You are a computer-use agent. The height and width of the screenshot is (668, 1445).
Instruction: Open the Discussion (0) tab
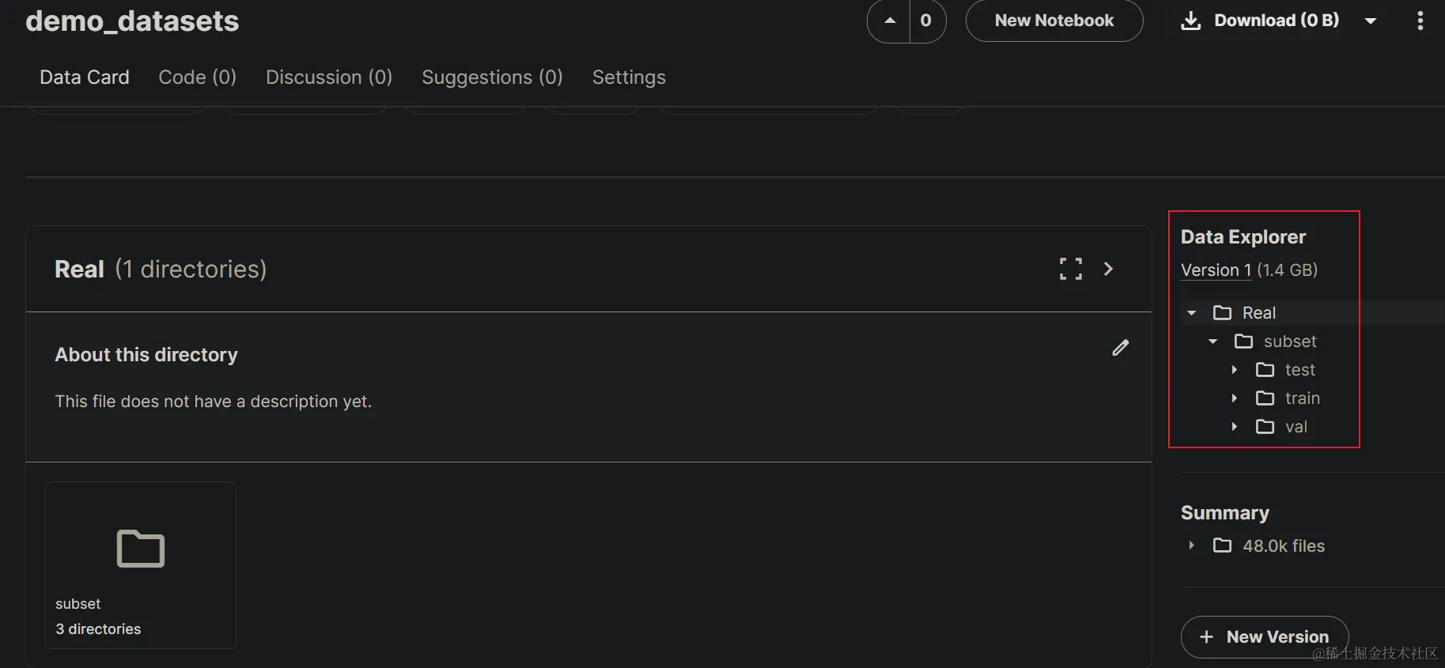[328, 77]
